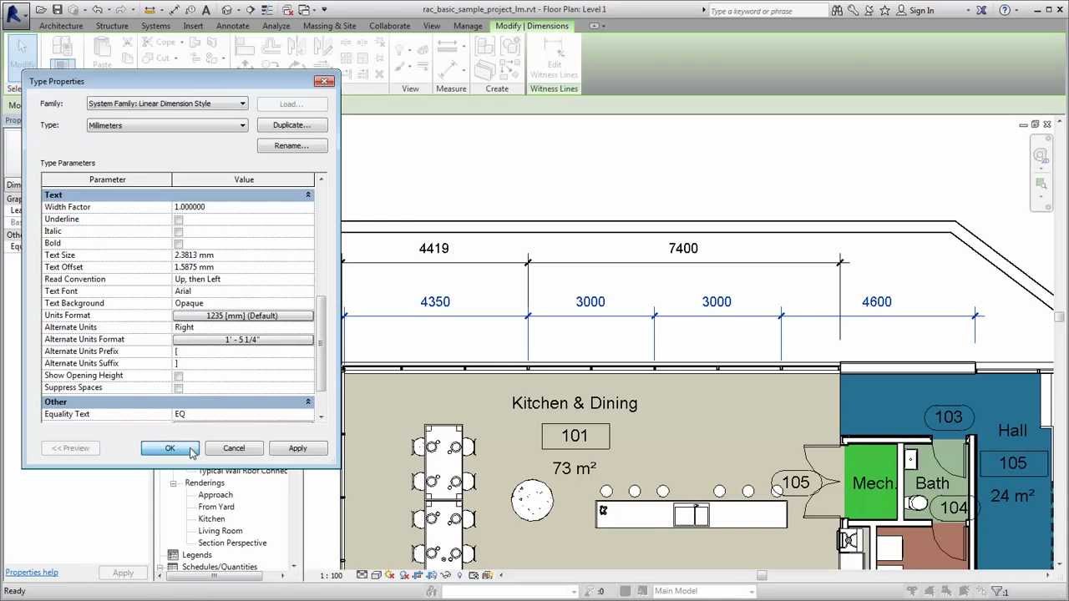Viewport: 1069px width, 601px height.
Task: Toggle the Underline checkbox
Action: pos(179,220)
